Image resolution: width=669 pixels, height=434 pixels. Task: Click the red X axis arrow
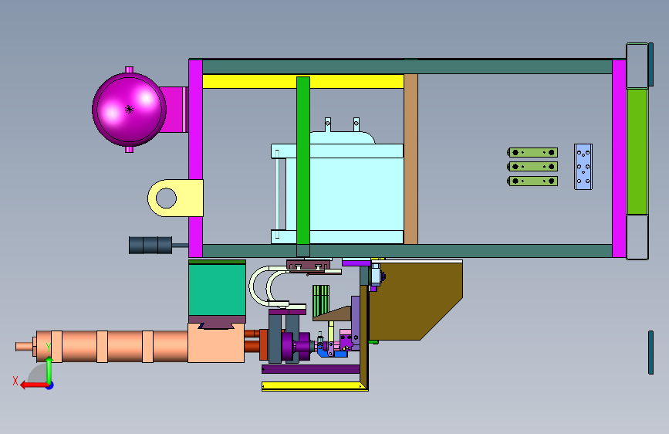pos(34,385)
